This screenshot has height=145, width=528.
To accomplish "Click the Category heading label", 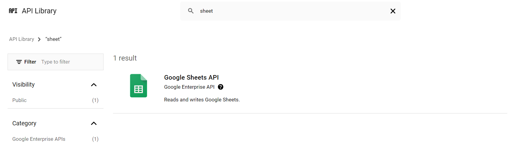I will tap(24, 124).
